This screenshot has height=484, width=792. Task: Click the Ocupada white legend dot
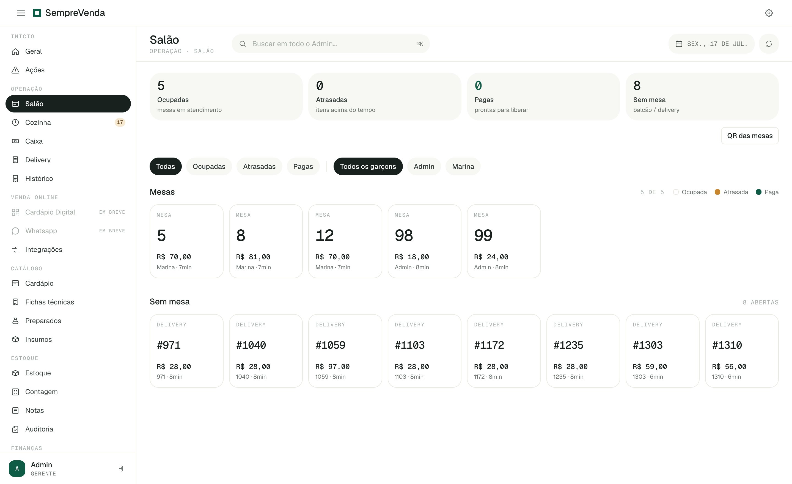pyautogui.click(x=676, y=192)
